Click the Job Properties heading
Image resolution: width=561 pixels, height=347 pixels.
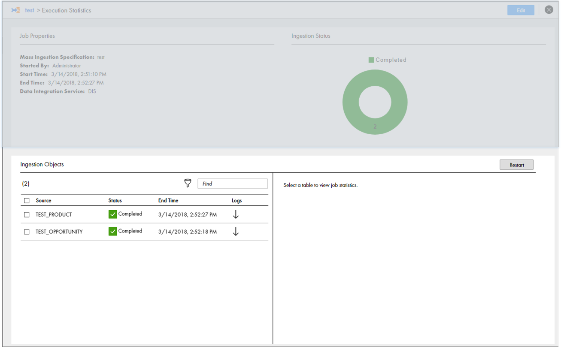tap(37, 36)
